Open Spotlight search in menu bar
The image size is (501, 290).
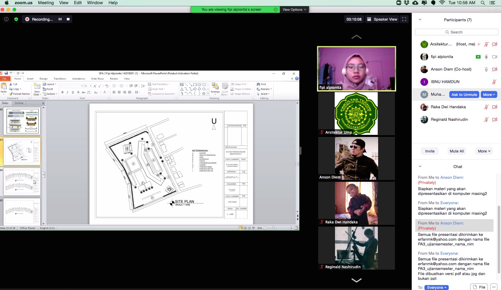tap(483, 3)
